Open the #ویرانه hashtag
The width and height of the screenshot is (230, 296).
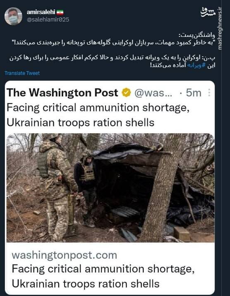(196, 65)
